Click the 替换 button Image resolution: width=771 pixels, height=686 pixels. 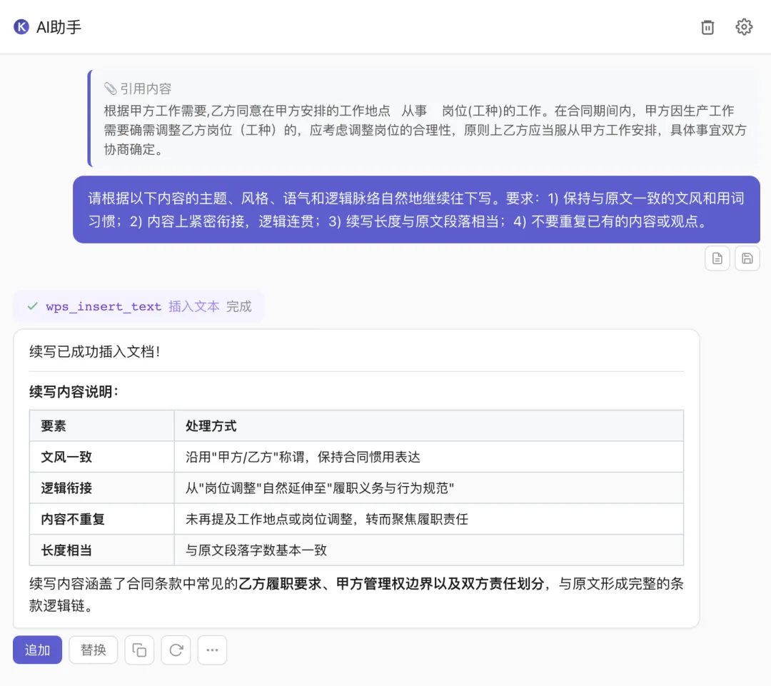(x=93, y=650)
